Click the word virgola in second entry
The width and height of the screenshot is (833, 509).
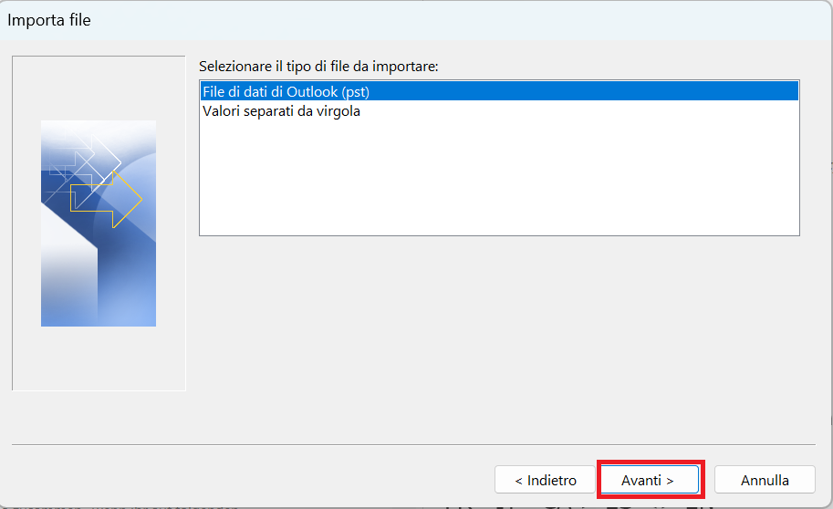(338, 111)
